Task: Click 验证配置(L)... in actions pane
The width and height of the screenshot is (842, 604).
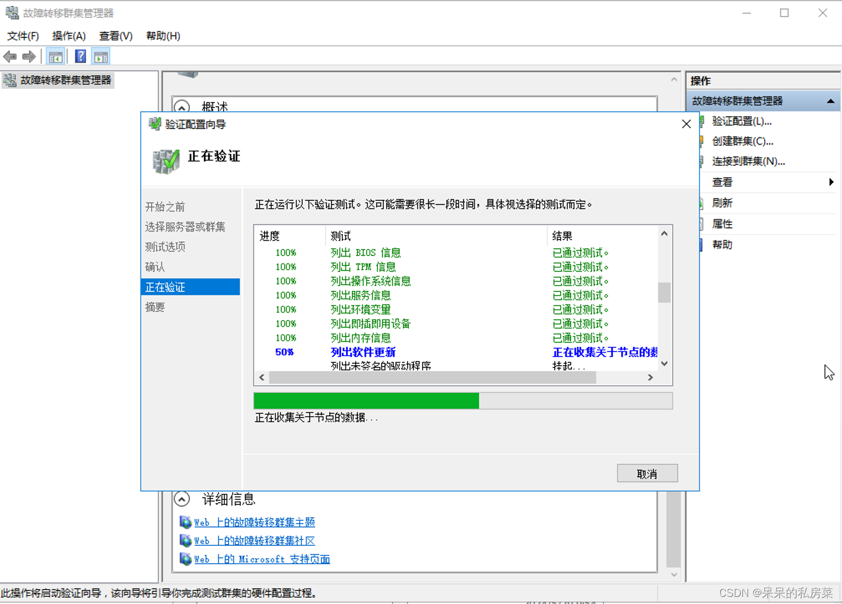Action: [x=742, y=121]
